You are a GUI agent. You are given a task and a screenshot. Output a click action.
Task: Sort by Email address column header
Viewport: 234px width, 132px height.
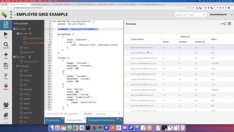tap(145, 39)
